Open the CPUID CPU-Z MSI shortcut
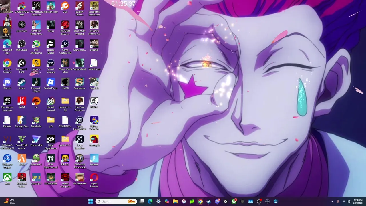The height and width of the screenshot is (206, 366). tap(22, 9)
